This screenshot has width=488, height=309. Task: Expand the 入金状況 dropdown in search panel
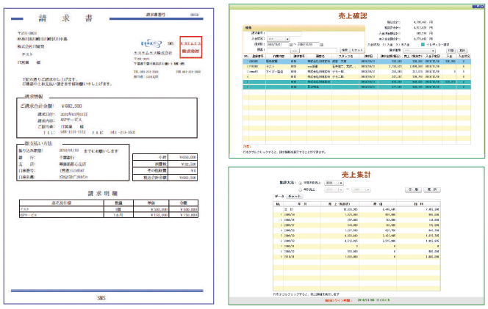tap(279, 39)
